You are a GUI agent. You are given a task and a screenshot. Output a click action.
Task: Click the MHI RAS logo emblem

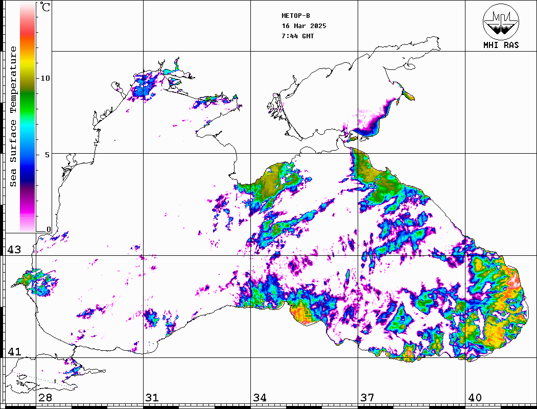click(x=501, y=21)
